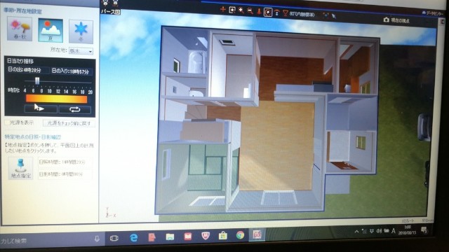Toggle loop playback of sunlight animation
449x252 pixels.
(75, 109)
